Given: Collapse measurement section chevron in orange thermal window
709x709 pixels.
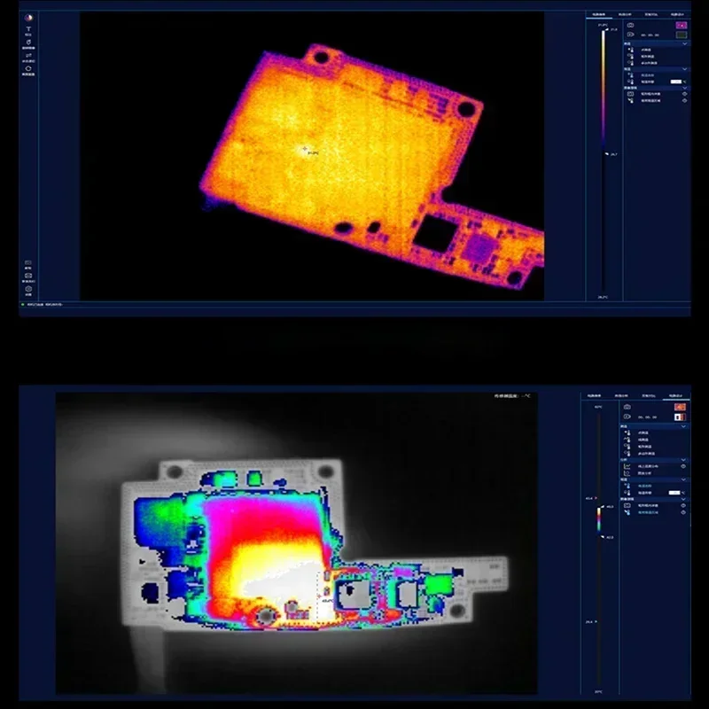Looking at the screenshot, I should click(x=684, y=43).
